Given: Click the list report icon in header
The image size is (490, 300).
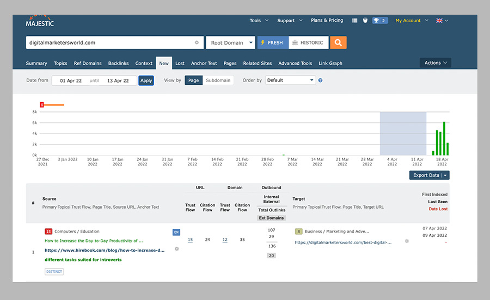Looking at the screenshot, I should click(x=355, y=21).
